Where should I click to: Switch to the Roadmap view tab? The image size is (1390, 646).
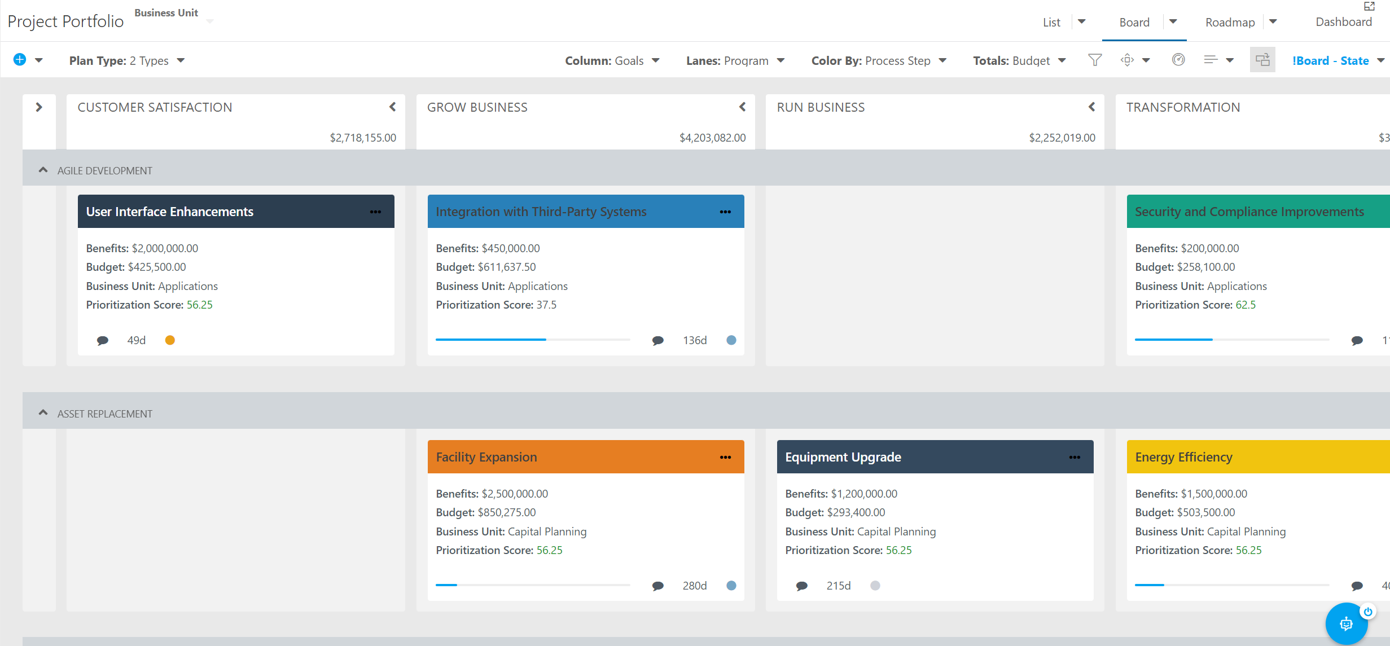pos(1230,22)
